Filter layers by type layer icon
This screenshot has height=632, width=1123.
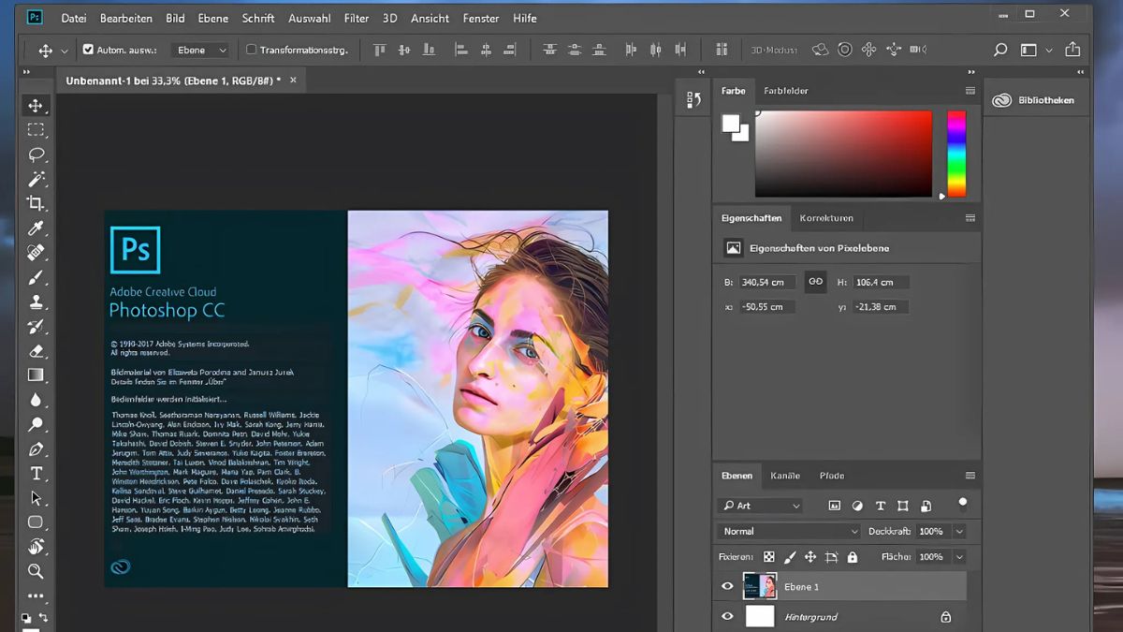[880, 506]
